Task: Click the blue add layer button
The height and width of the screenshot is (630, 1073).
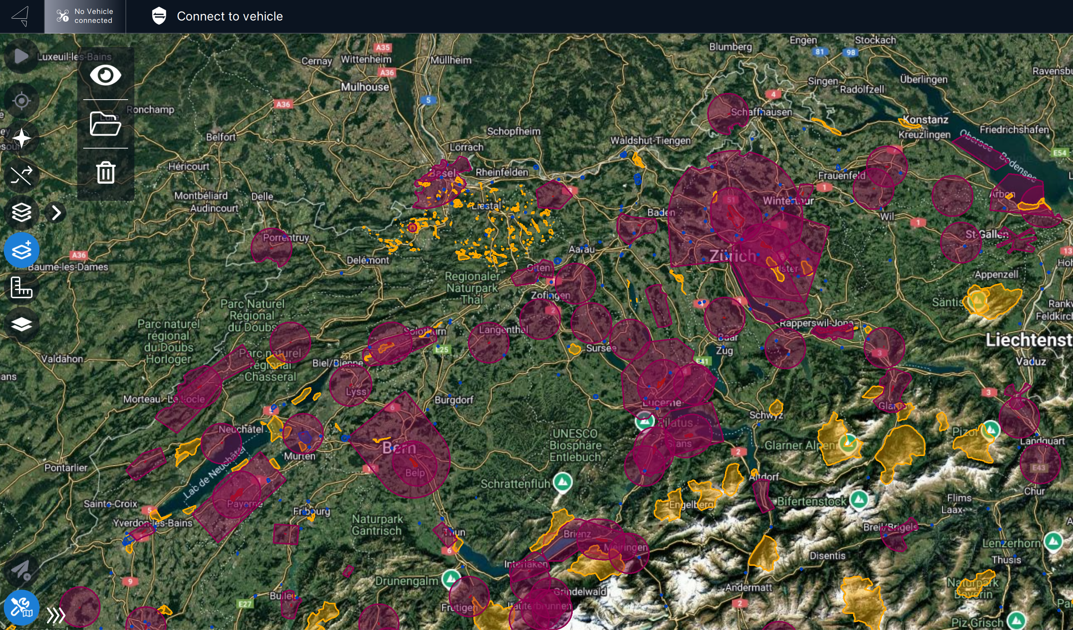Action: 21,250
